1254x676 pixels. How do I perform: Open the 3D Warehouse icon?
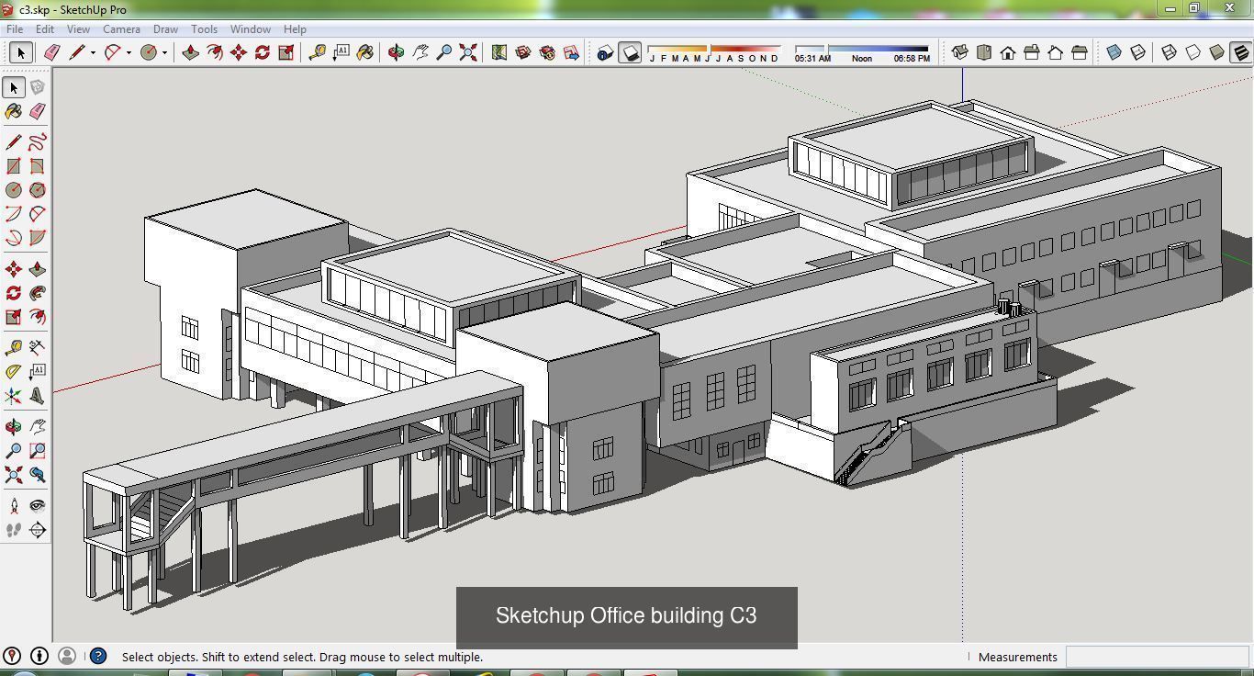(523, 52)
